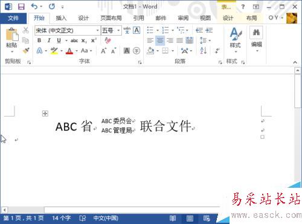This screenshot has height=224, width=302.
Task: Toggle underline U button
Action: point(59,40)
